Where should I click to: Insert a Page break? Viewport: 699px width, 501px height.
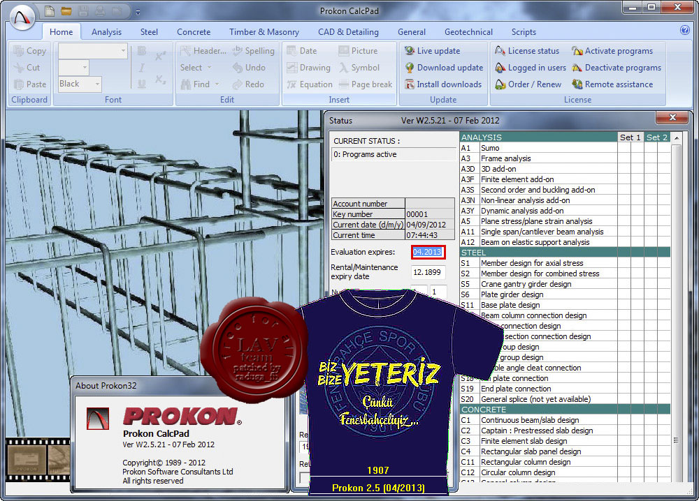[x=366, y=84]
